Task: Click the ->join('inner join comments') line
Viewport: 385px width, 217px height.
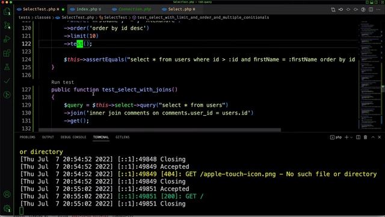Action: coord(159,113)
